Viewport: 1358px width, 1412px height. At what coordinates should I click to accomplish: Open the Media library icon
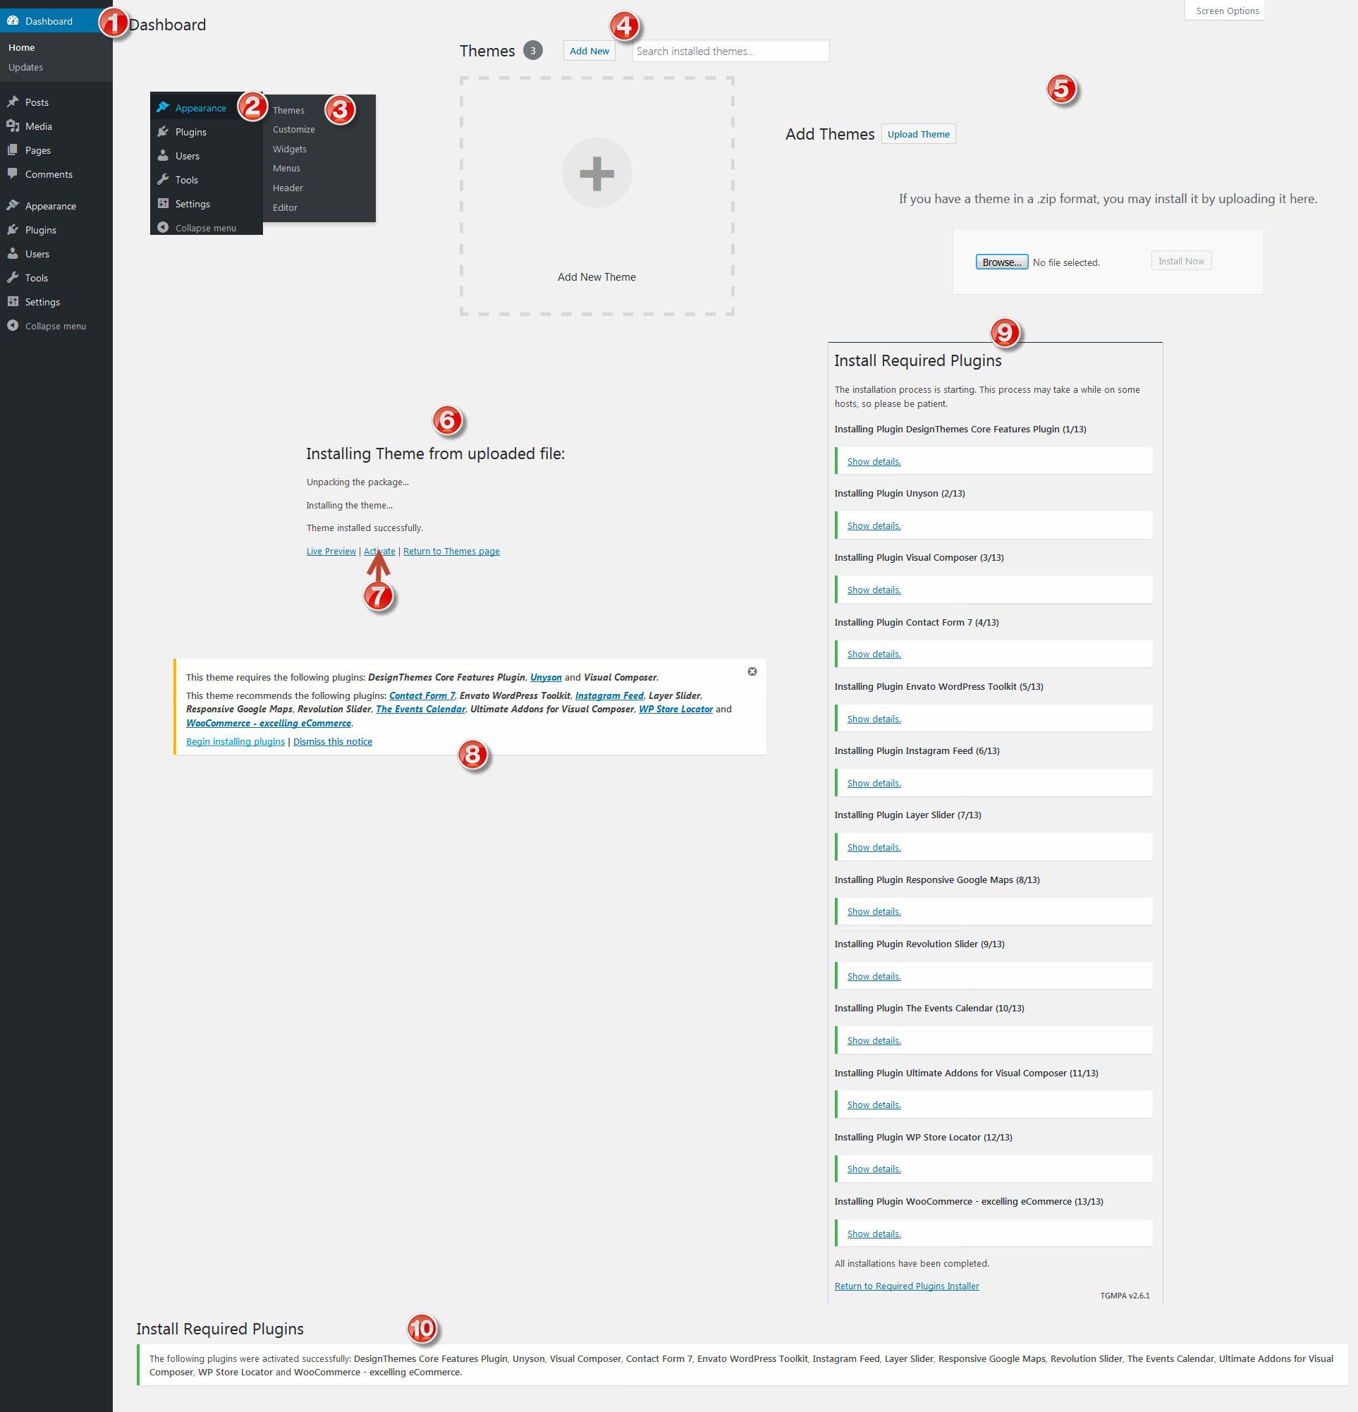(x=13, y=126)
